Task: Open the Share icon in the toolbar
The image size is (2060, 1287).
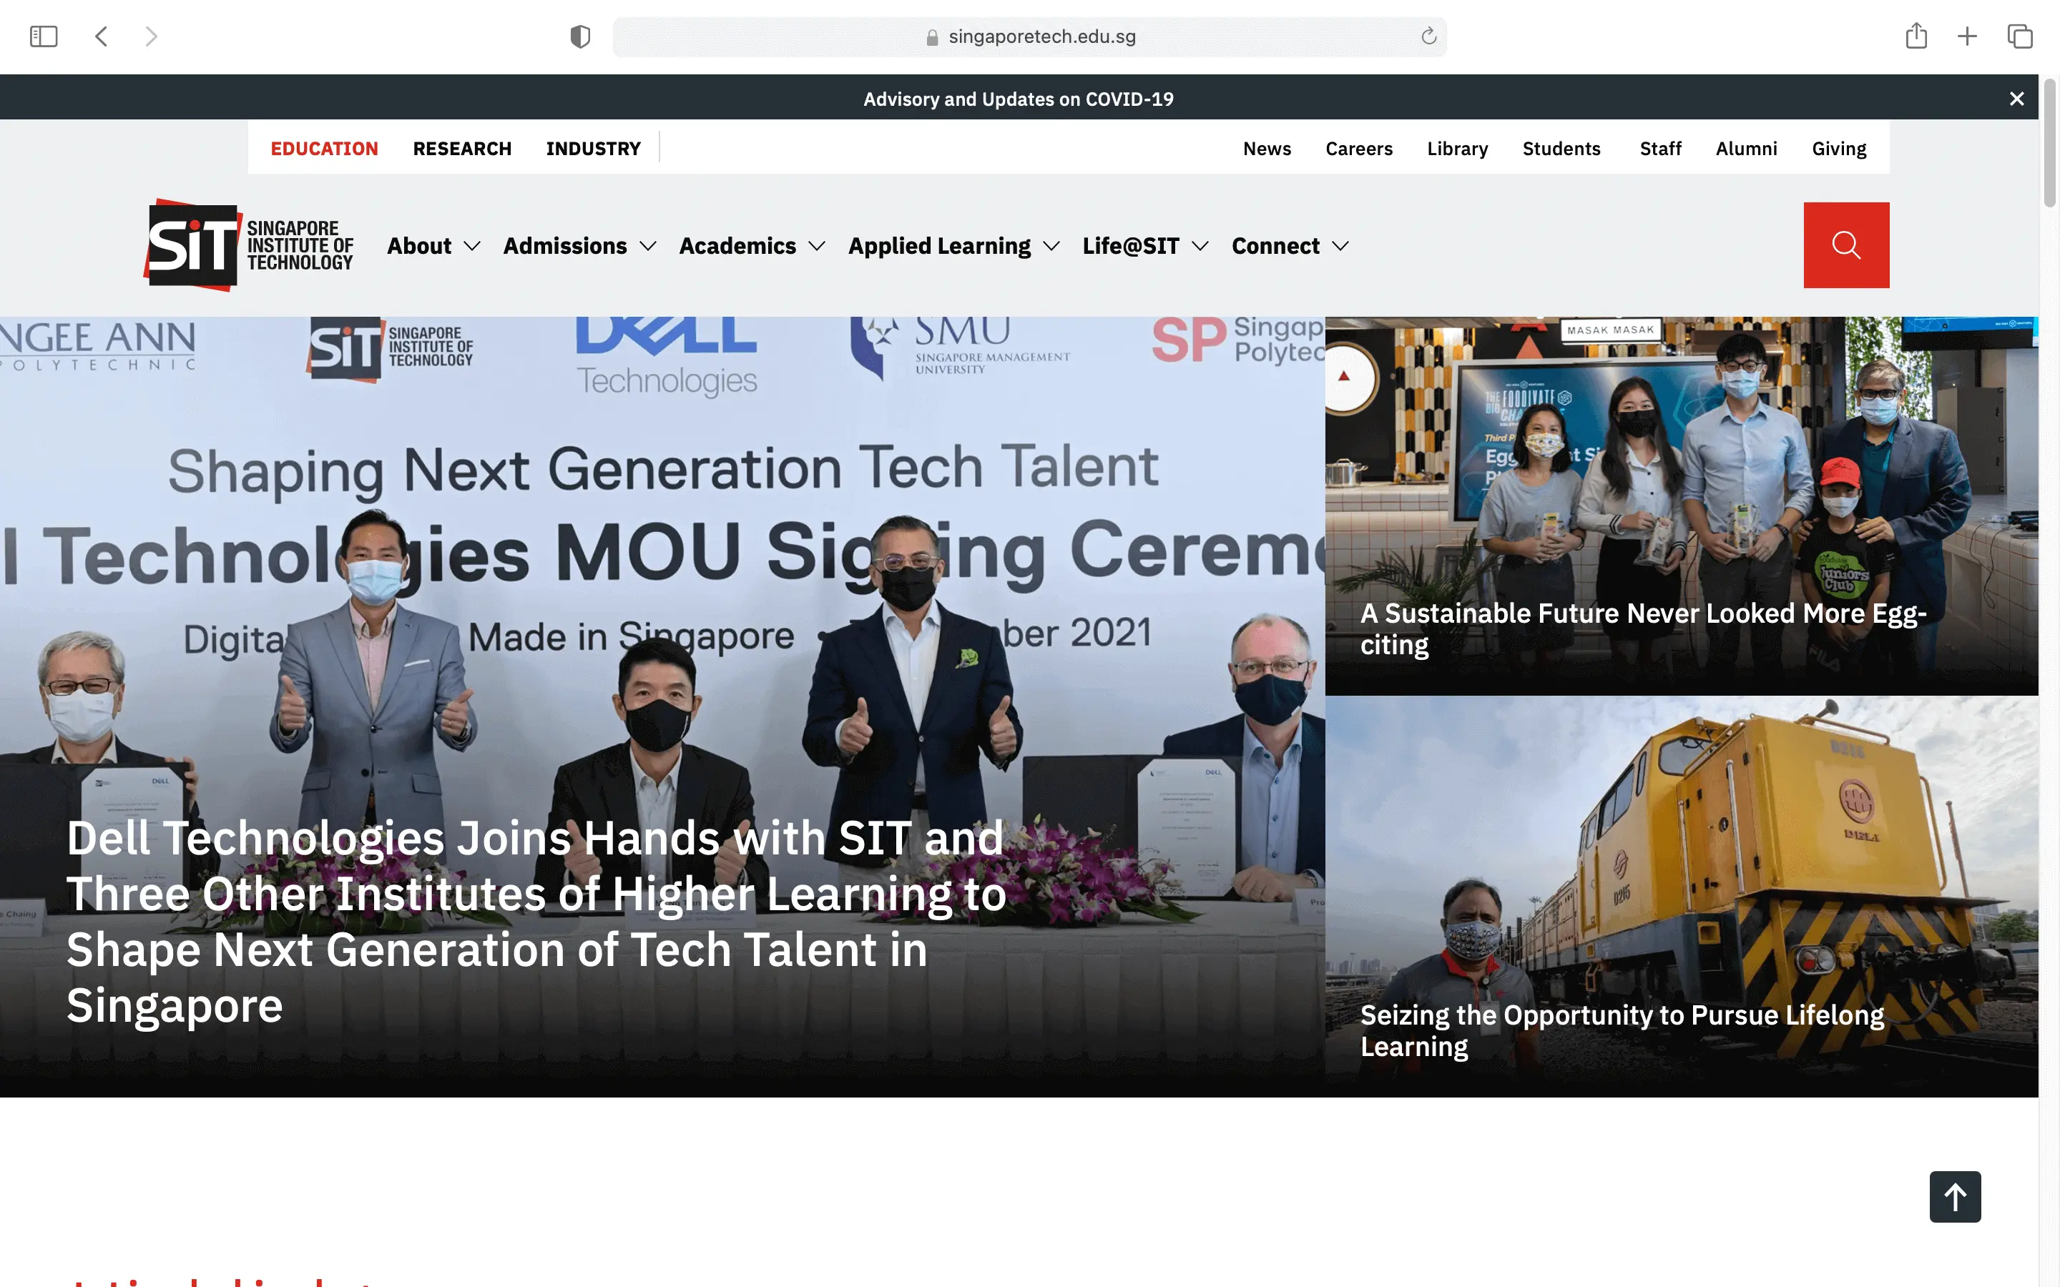Action: click(1916, 36)
